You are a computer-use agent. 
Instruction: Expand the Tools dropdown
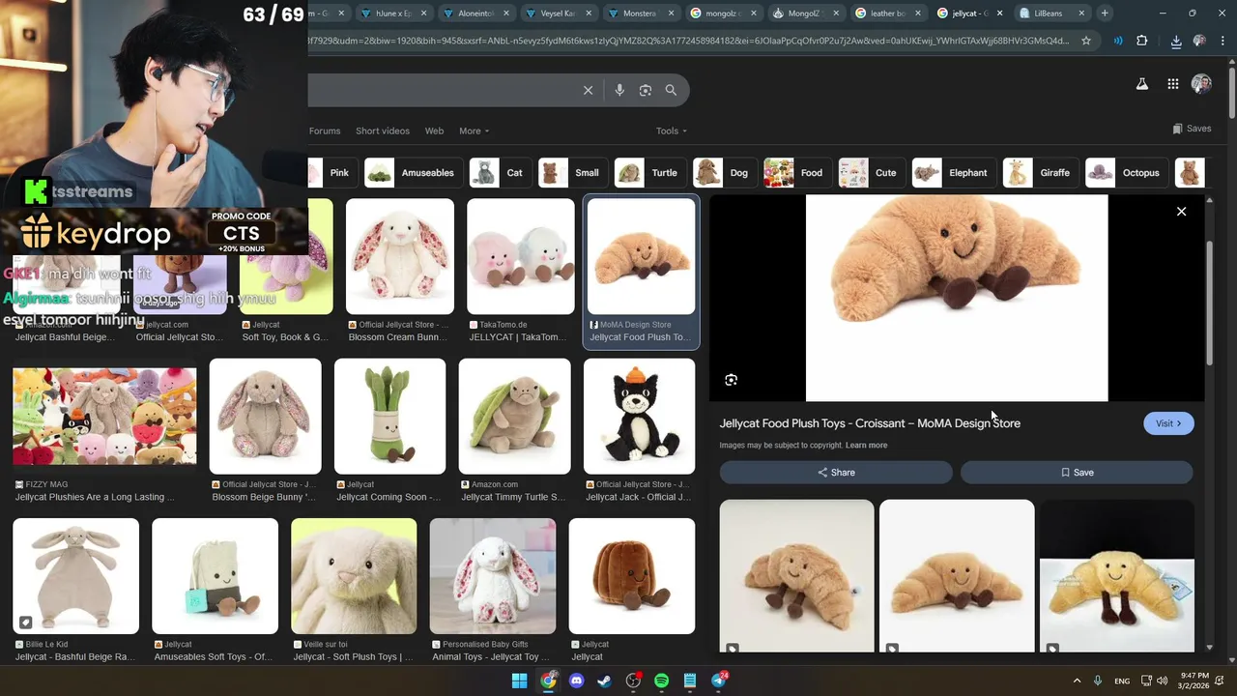pos(671,130)
